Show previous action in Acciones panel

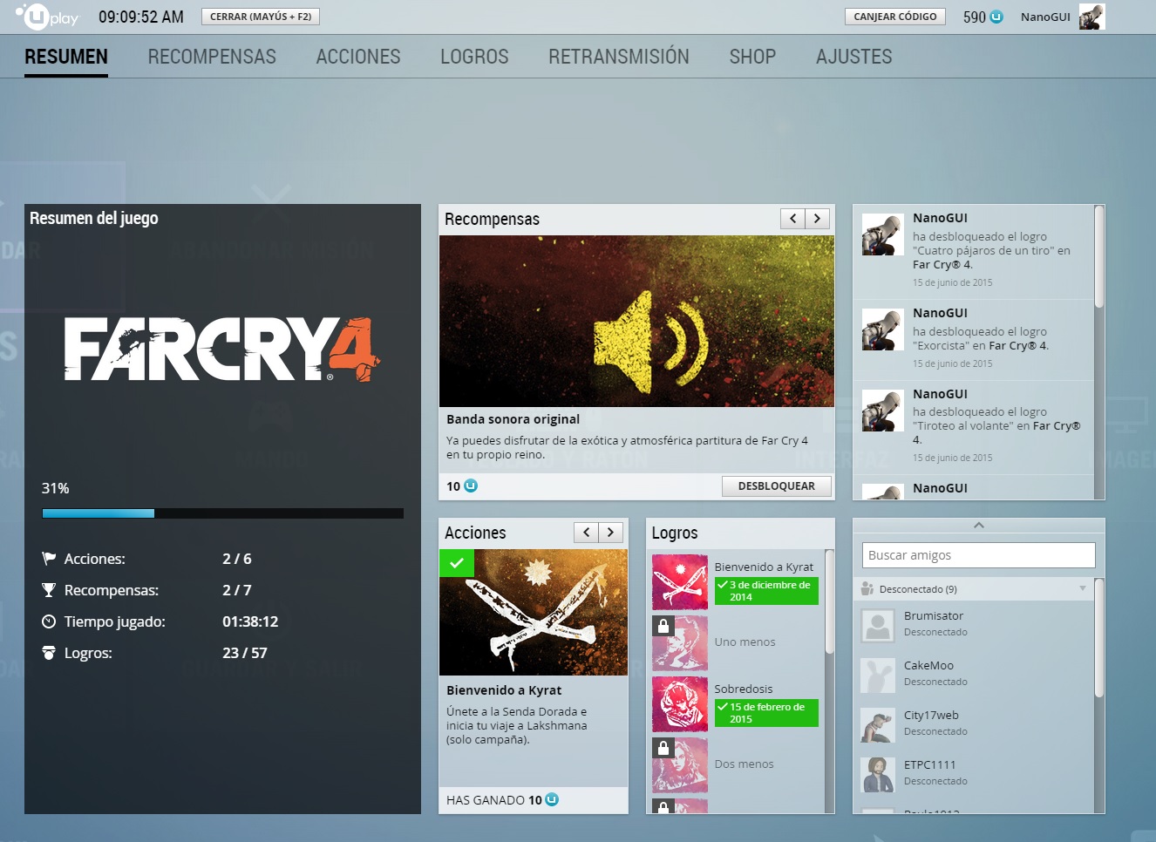[x=586, y=532]
